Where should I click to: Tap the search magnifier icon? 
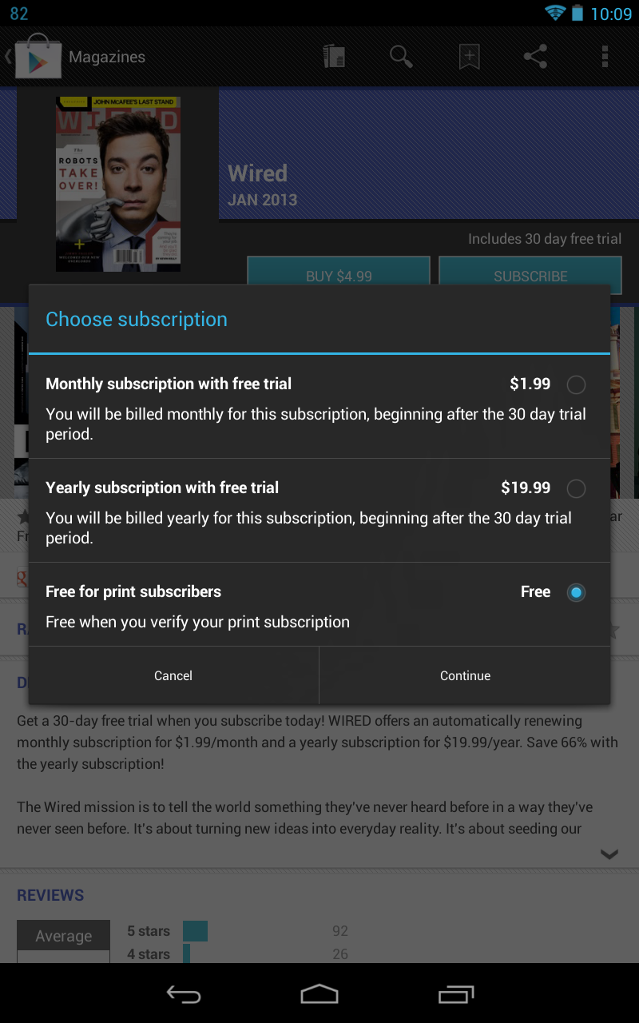point(401,56)
